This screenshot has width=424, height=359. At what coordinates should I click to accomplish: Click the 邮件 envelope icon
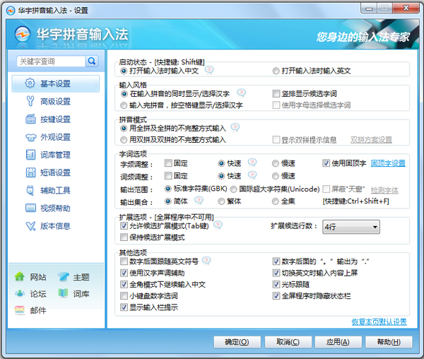pos(20,310)
